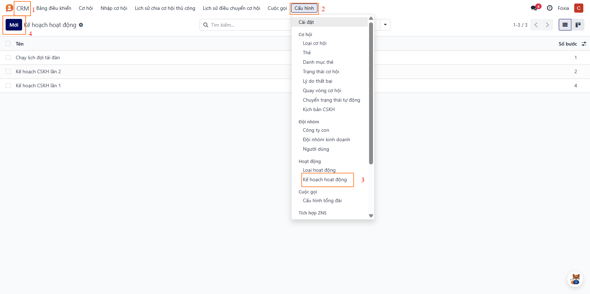The width and height of the screenshot is (590, 294).
Task: Go to next page of records
Action: (547, 25)
